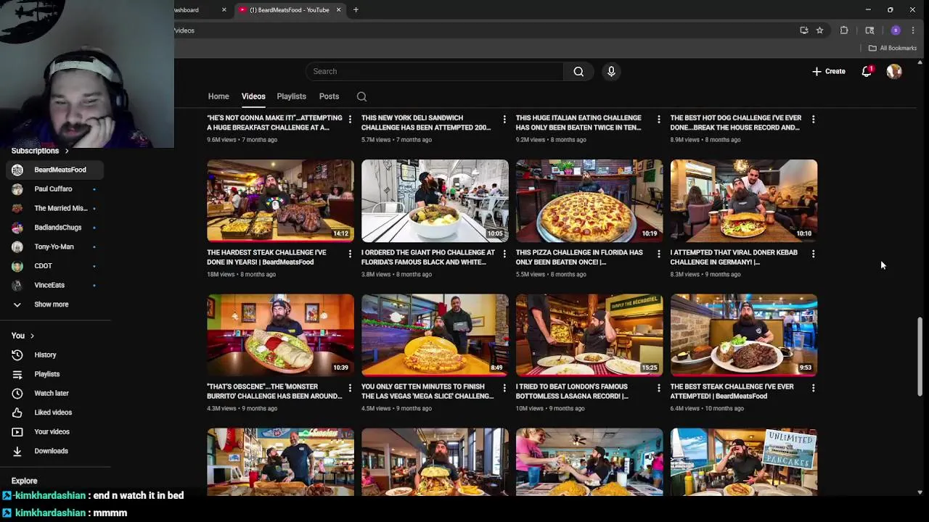The width and height of the screenshot is (929, 522).
Task: Open the browser extensions puzzle icon
Action: (x=844, y=30)
